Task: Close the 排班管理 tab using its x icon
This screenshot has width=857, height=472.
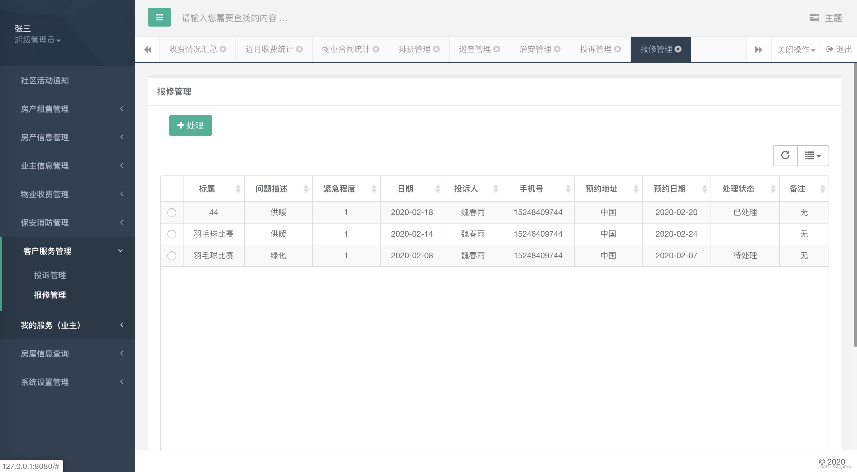Action: point(437,49)
